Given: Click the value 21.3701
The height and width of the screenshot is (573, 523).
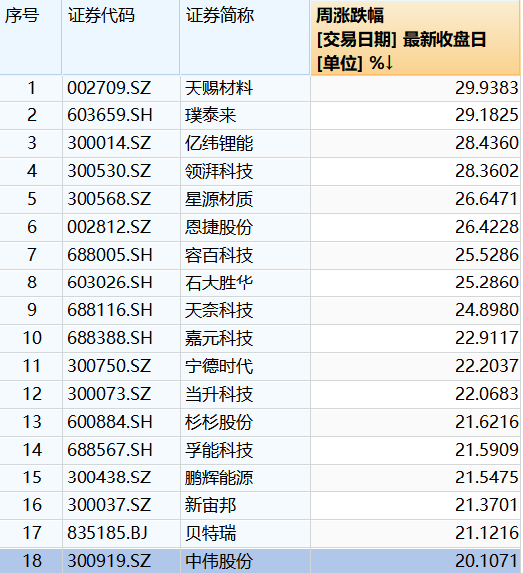Looking at the screenshot, I should pos(487,505).
